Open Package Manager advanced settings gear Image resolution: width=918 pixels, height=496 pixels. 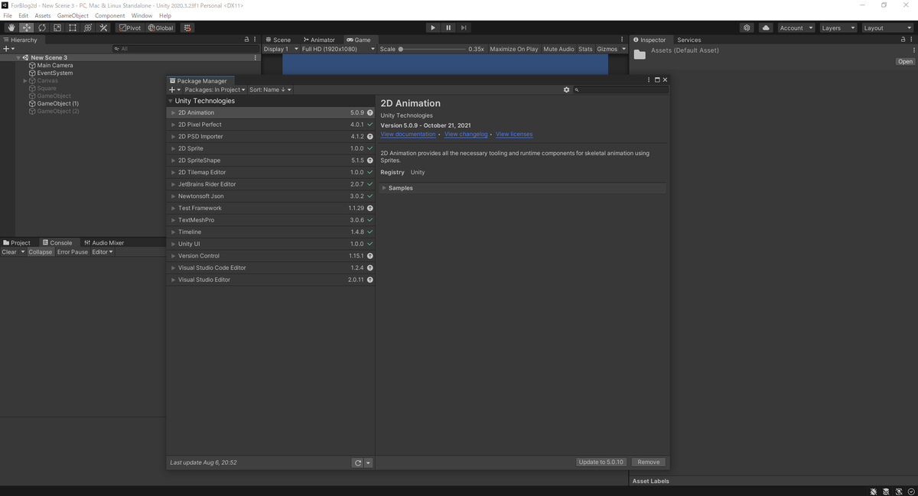(567, 89)
